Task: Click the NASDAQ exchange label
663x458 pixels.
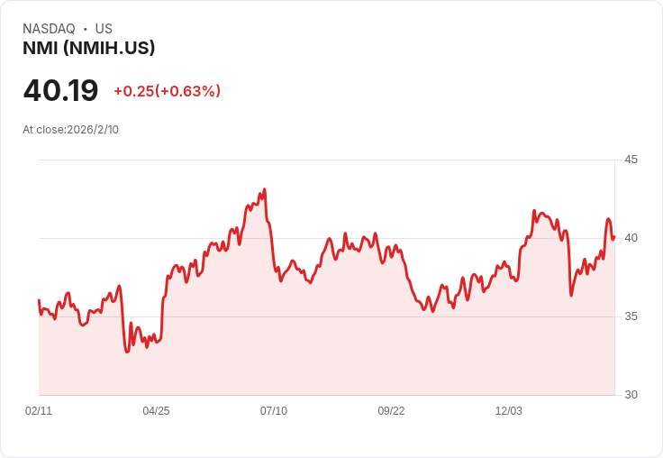Action: tap(49, 29)
